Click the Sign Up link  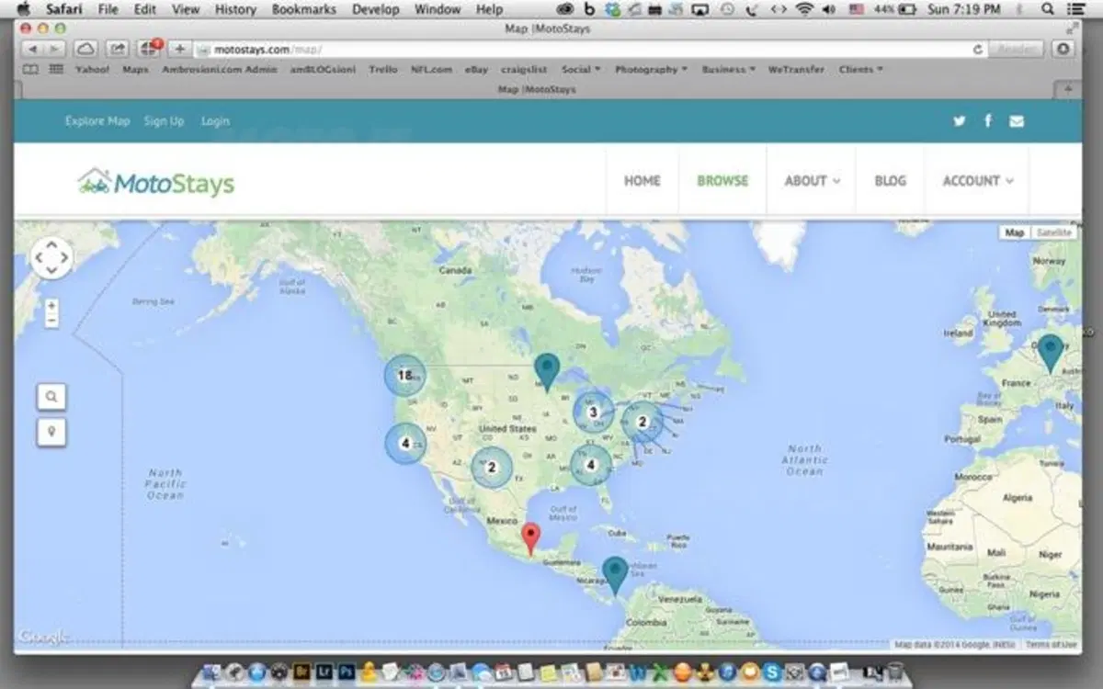[x=164, y=121]
